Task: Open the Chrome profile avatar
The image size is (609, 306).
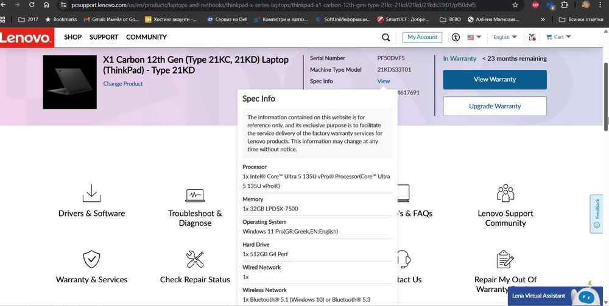Action: 586,5
